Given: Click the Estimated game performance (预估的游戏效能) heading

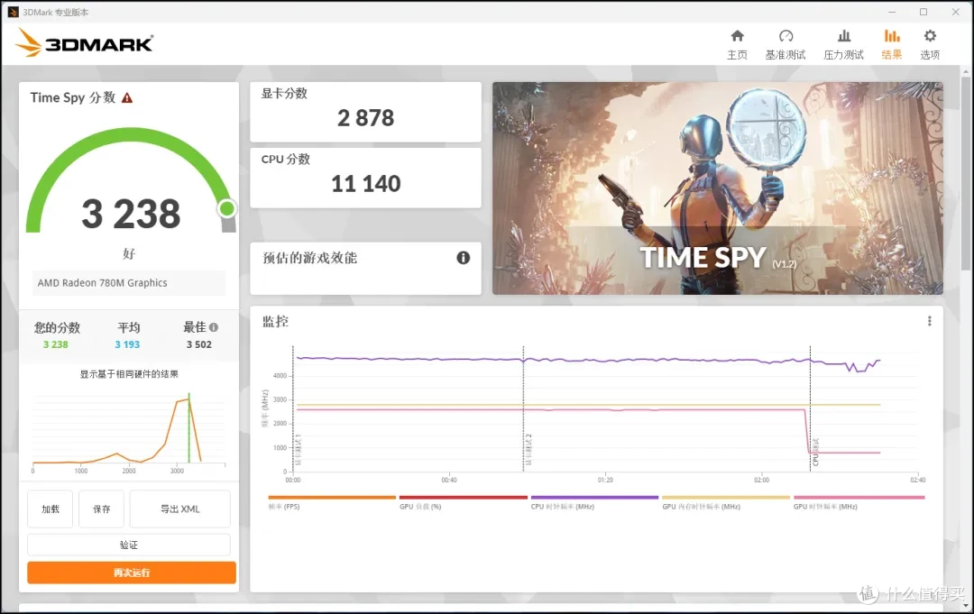Looking at the screenshot, I should [x=309, y=258].
